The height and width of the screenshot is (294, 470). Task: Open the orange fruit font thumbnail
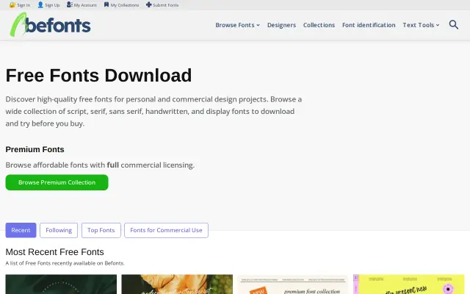pyautogui.click(x=177, y=284)
